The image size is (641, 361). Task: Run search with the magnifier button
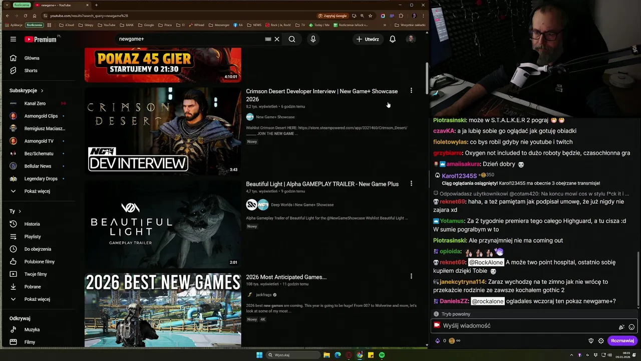click(292, 39)
